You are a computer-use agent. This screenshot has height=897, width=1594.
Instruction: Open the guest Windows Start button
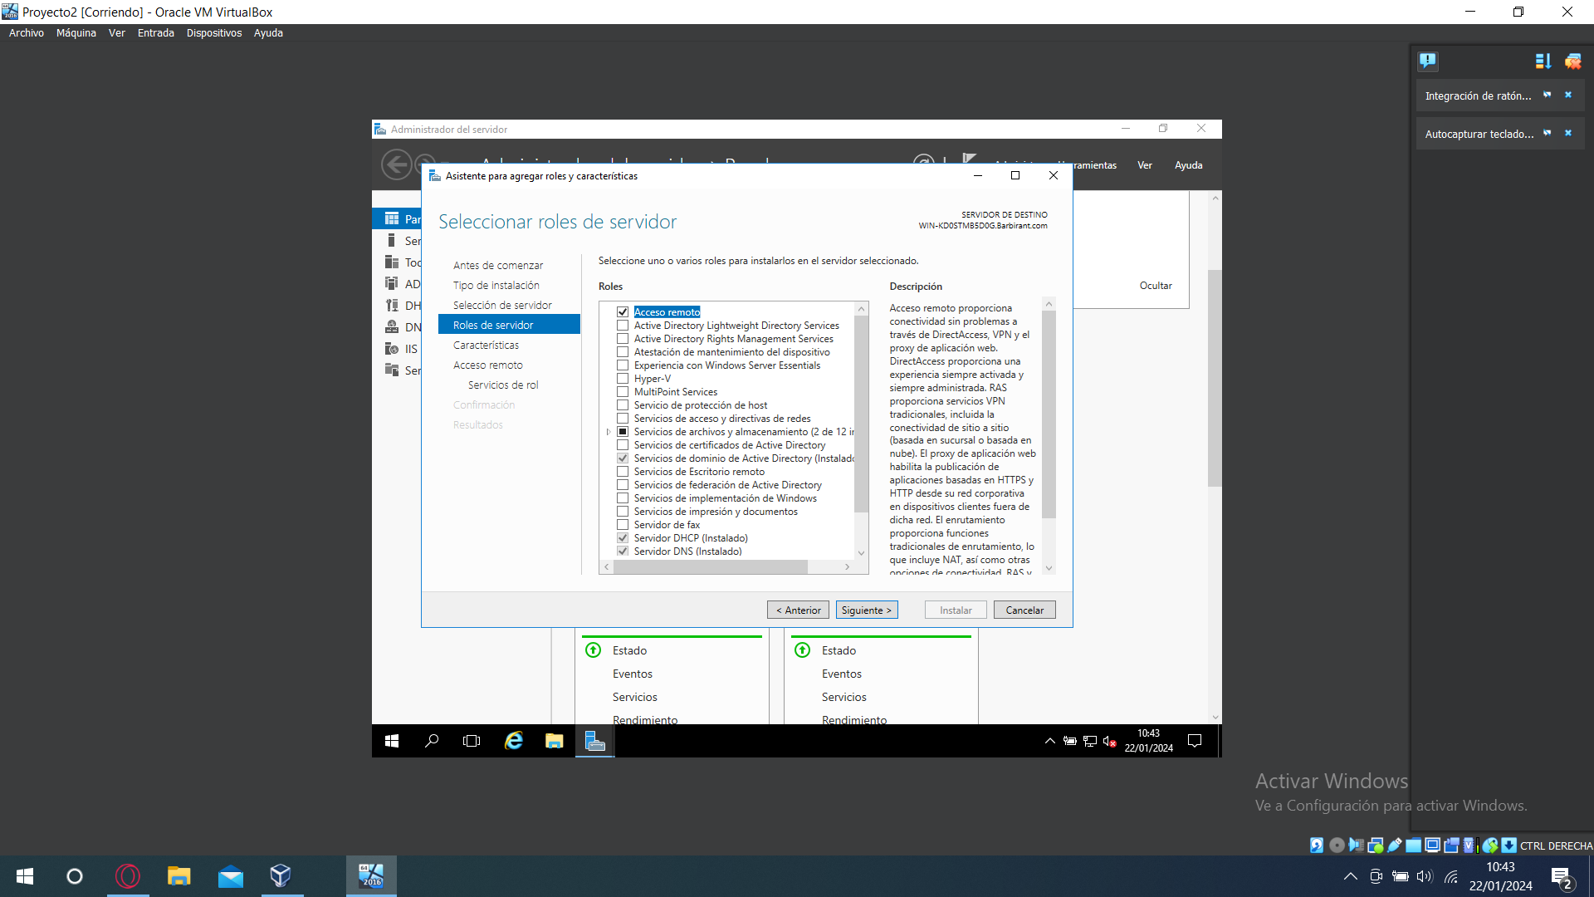pos(392,741)
